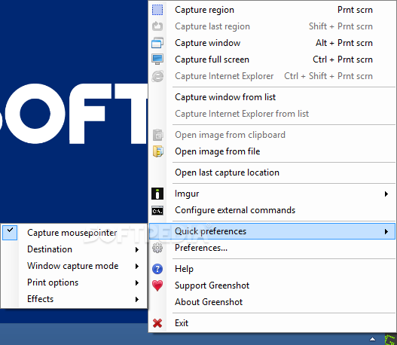
Task: Click the Imgur plugin icon
Action: [x=157, y=194]
